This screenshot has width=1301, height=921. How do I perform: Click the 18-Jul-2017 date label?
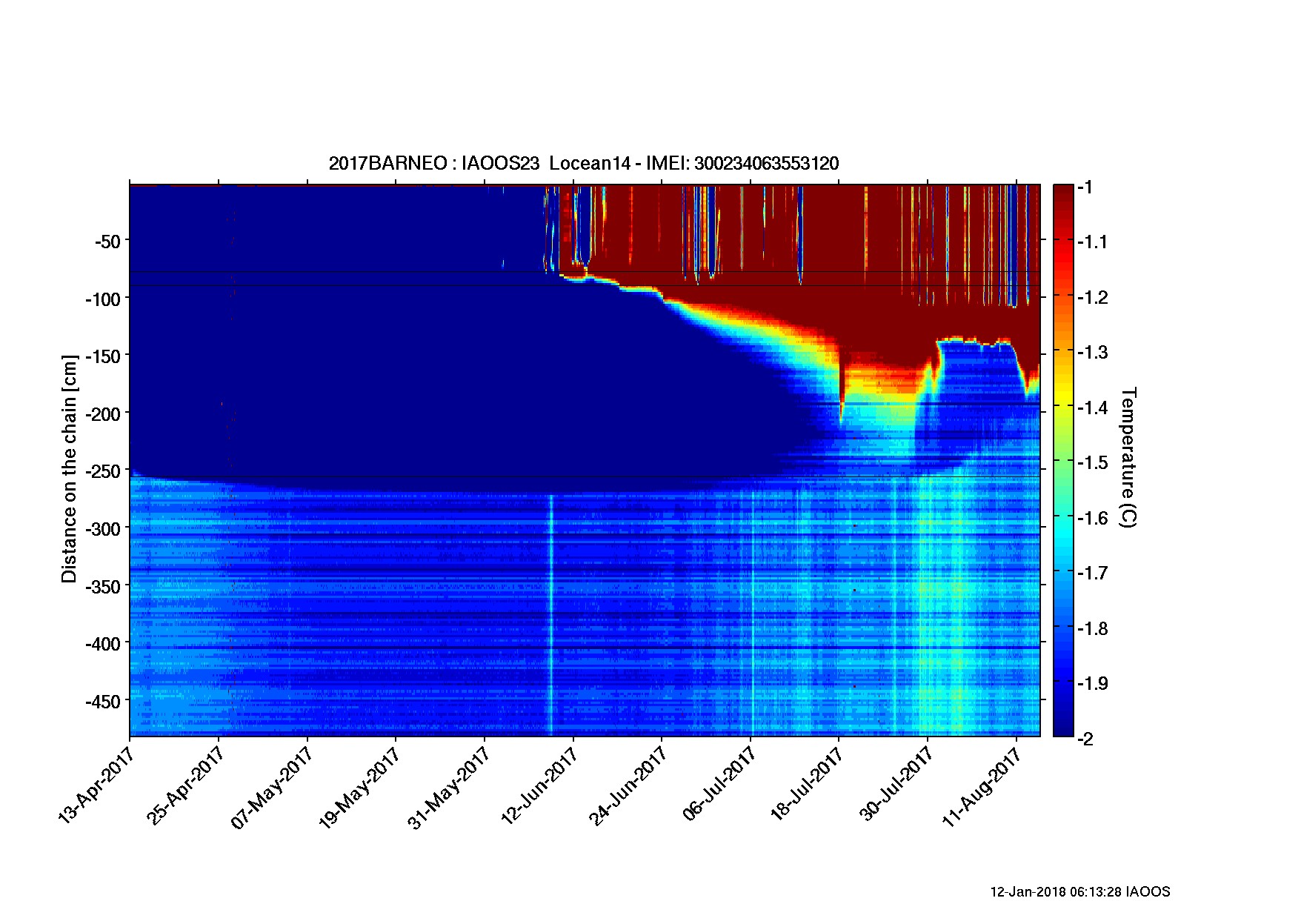[805, 784]
